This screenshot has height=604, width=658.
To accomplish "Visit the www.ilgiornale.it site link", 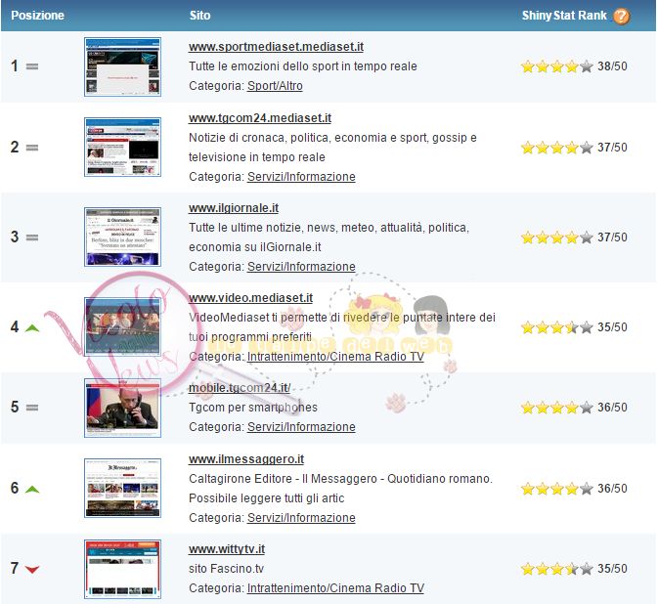I will [x=234, y=208].
